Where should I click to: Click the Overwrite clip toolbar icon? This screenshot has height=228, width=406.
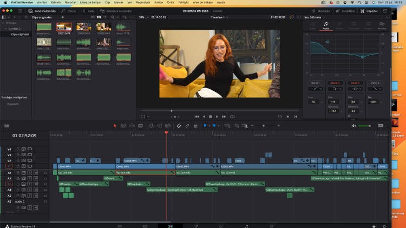click(160, 126)
